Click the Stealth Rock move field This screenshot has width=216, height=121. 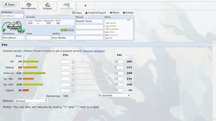tap(89, 21)
